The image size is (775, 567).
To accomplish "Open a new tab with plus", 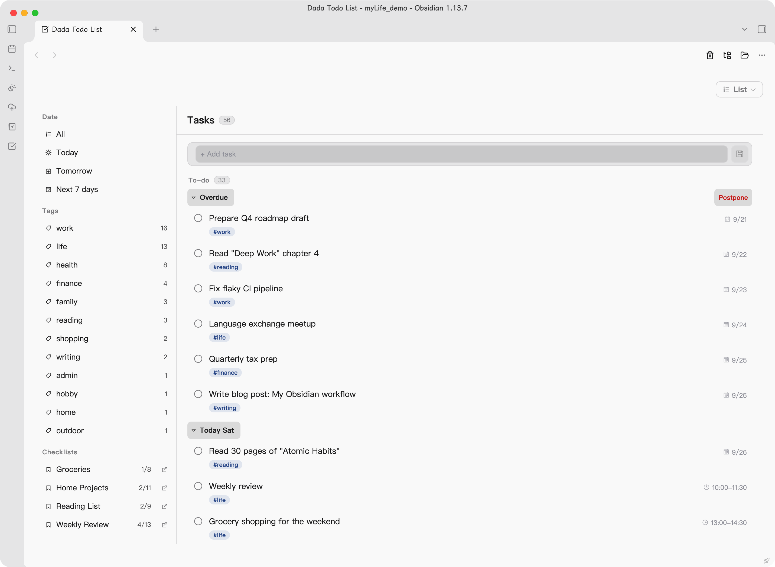I will pyautogui.click(x=156, y=29).
